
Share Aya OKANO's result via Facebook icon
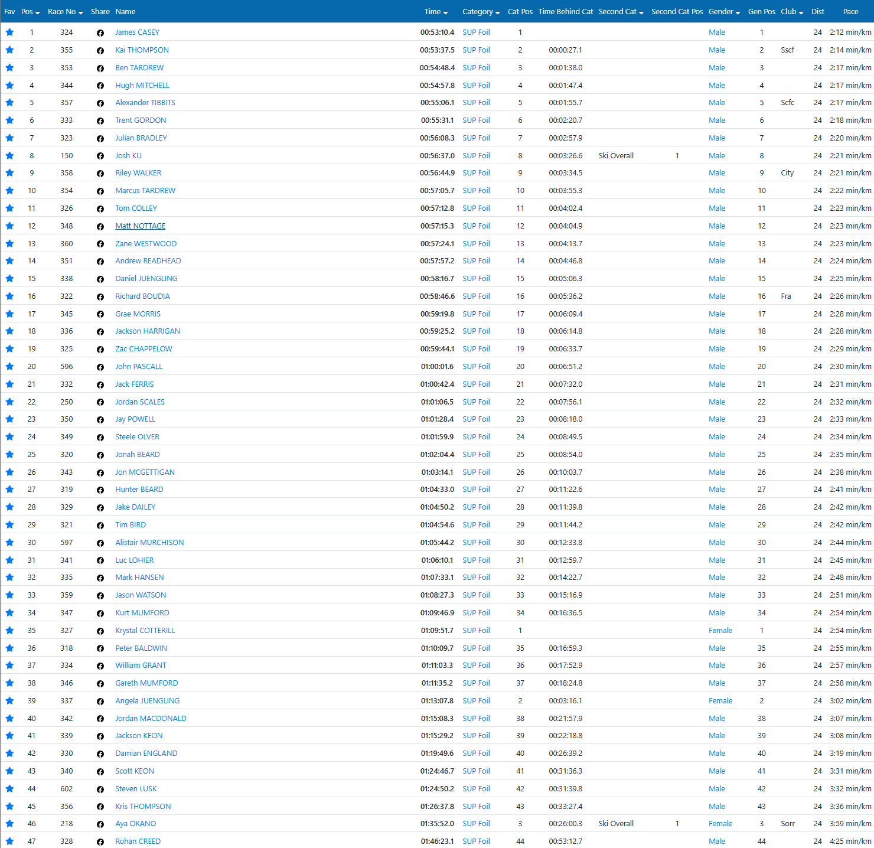100,824
